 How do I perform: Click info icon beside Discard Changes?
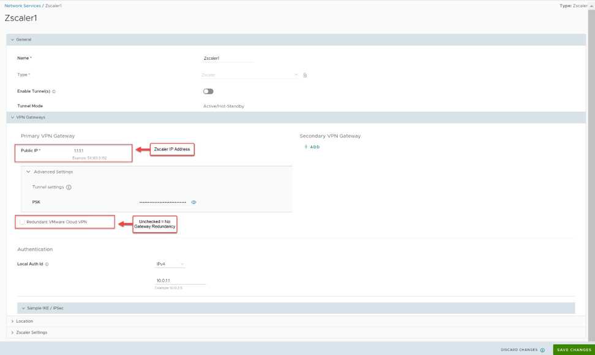pyautogui.click(x=542, y=350)
